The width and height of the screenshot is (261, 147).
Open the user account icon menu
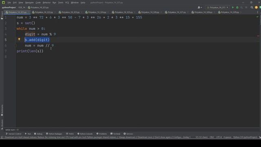click(199, 7)
